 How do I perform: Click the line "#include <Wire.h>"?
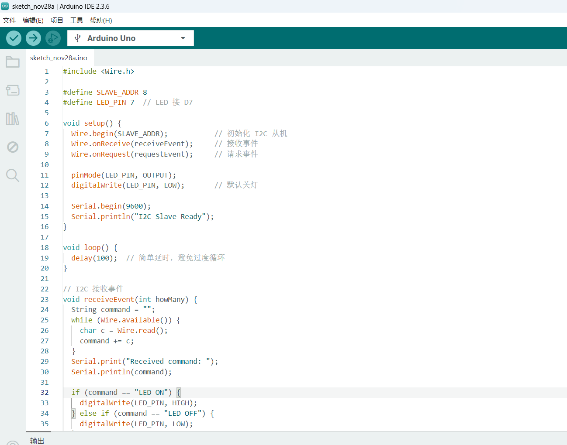(99, 72)
